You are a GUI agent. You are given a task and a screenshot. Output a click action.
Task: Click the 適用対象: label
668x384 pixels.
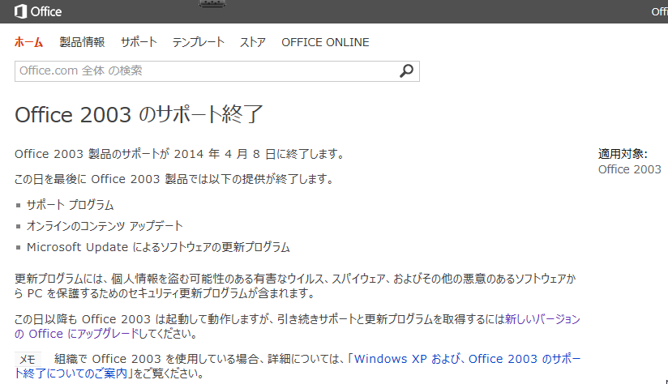(623, 154)
